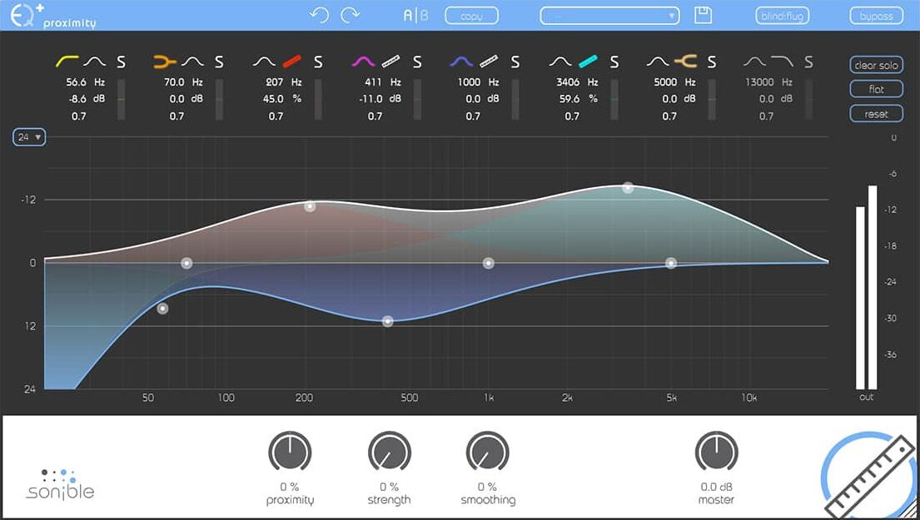Click the low-cut node near 56 Hz
Screen dimensions: 920x520
click(x=162, y=309)
